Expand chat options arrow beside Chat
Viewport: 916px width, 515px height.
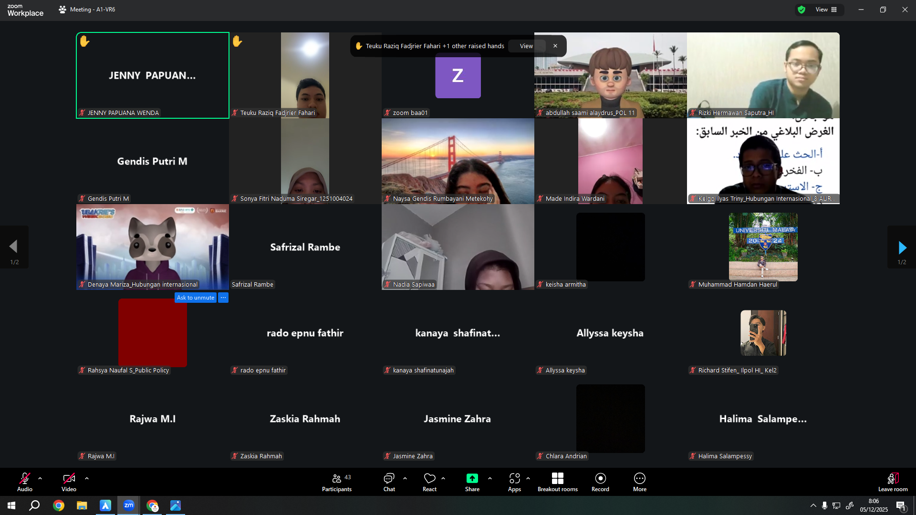tap(405, 478)
